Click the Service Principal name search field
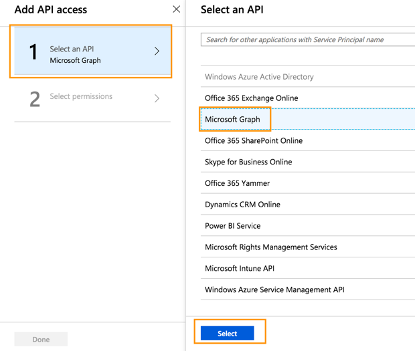This screenshot has width=415, height=351. 308,40
